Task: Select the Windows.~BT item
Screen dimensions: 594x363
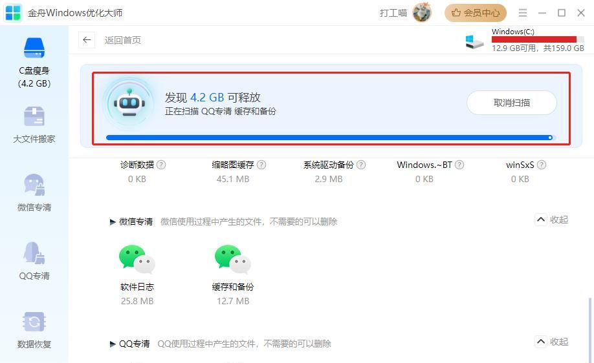Action: tap(424, 165)
